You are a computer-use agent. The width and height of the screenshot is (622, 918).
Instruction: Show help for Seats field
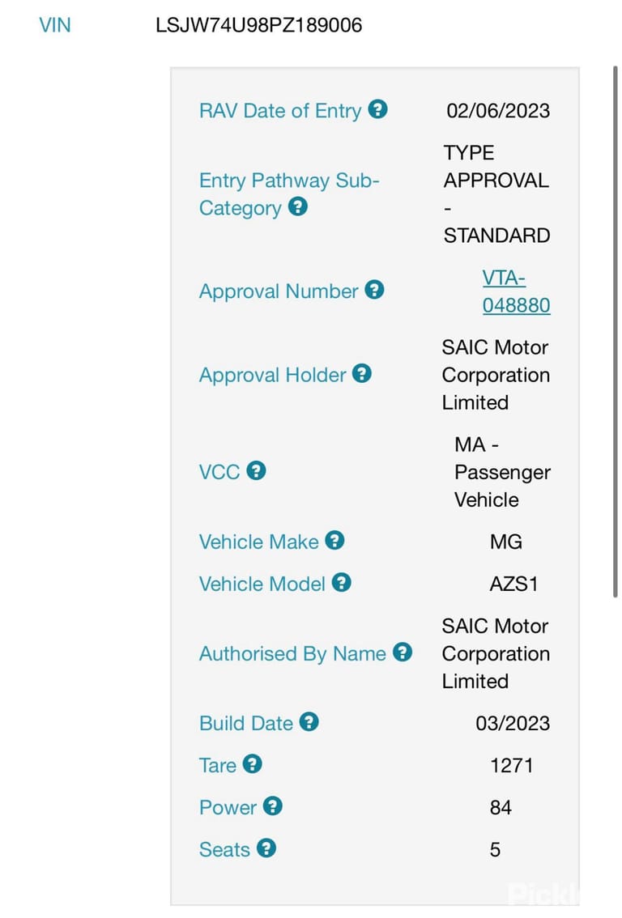pos(266,848)
